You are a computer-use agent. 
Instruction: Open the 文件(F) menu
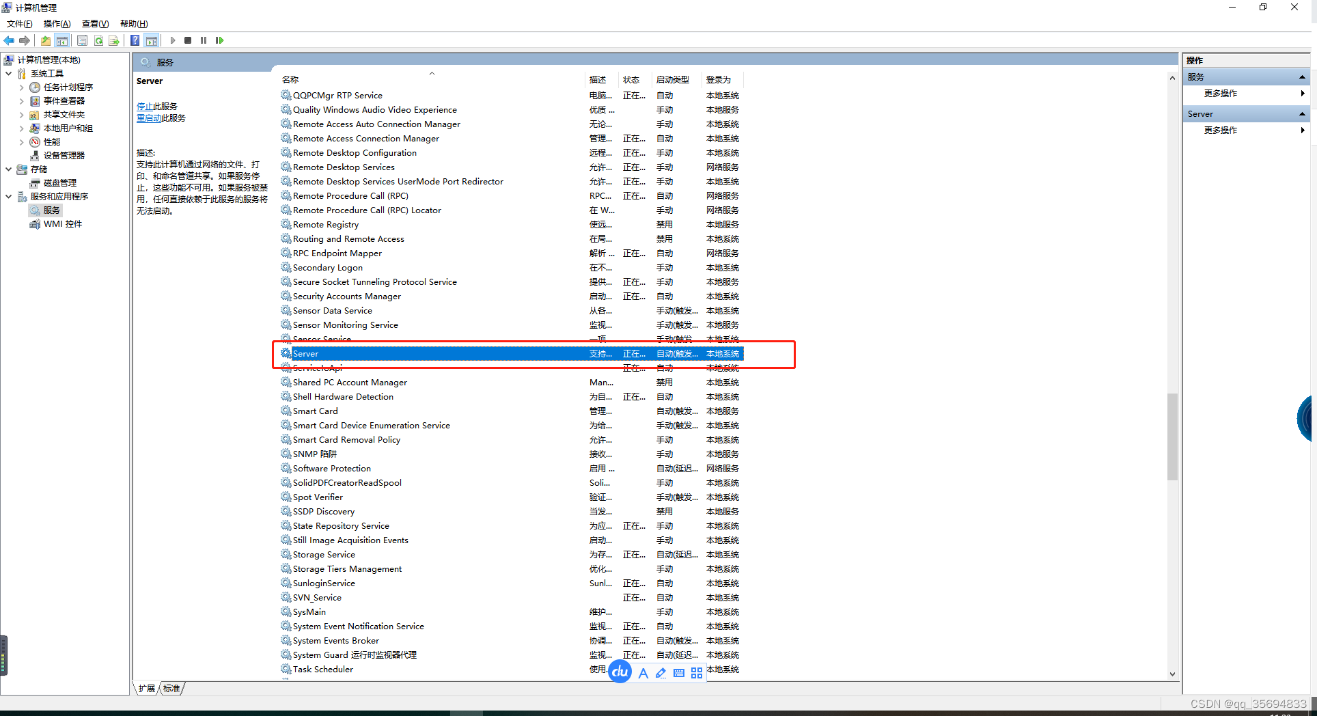pos(20,24)
